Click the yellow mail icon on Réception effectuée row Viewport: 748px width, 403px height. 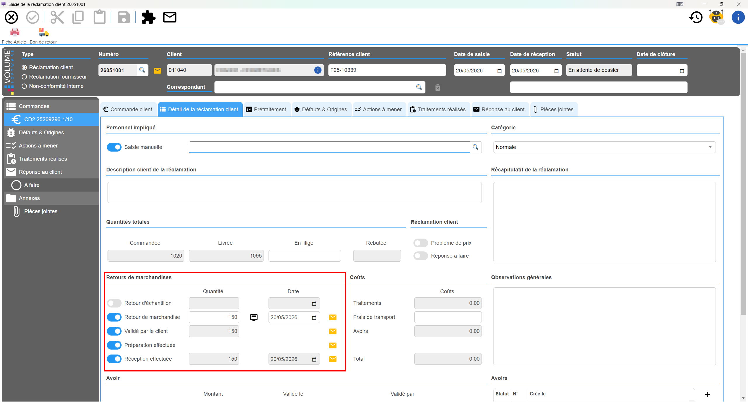(333, 359)
